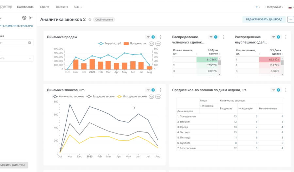Viewport: 294px width, 172px height.
Task: Open the Datasets menu item
Action: pos(62,7)
